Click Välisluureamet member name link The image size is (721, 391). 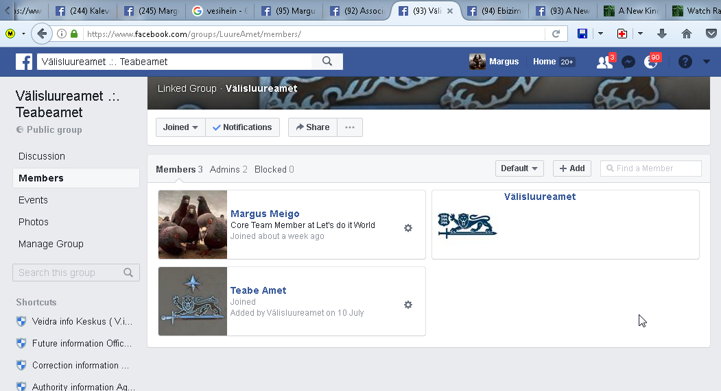540,197
